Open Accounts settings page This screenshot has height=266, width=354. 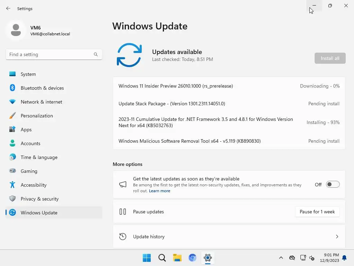(54, 143)
